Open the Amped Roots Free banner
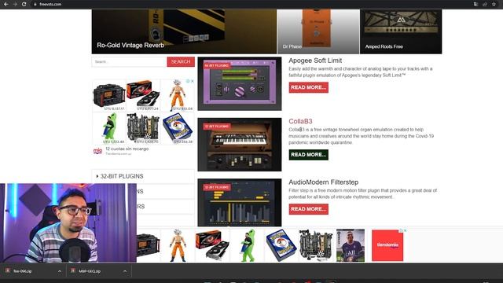503x283 pixels. coord(401,31)
